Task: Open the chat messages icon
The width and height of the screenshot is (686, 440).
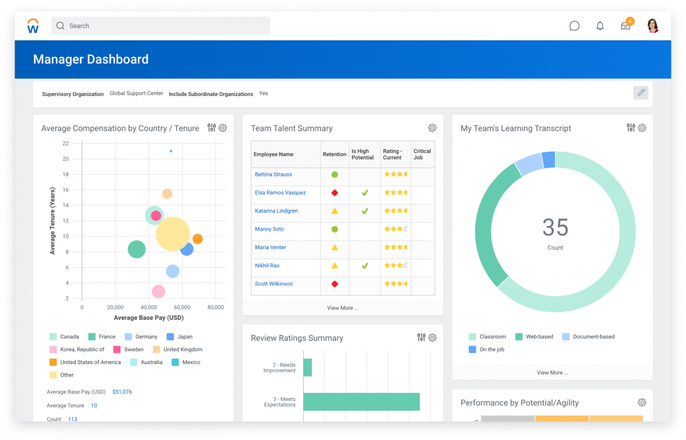Action: pos(574,25)
